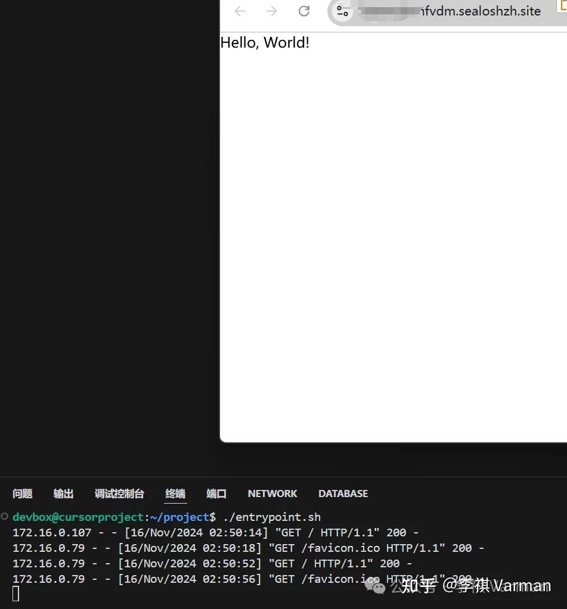
Task: Open the DATABASE panel tab
Action: 343,494
